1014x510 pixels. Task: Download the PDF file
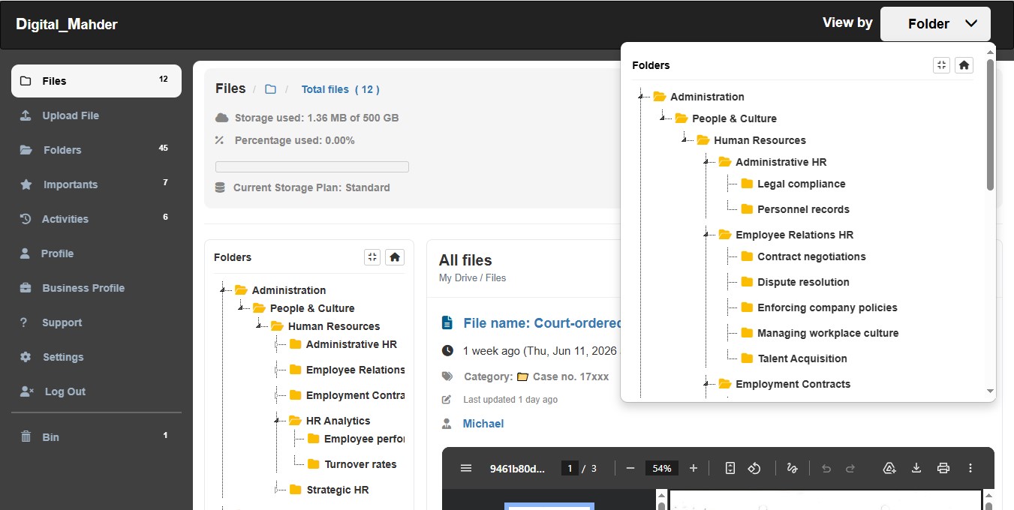point(916,468)
